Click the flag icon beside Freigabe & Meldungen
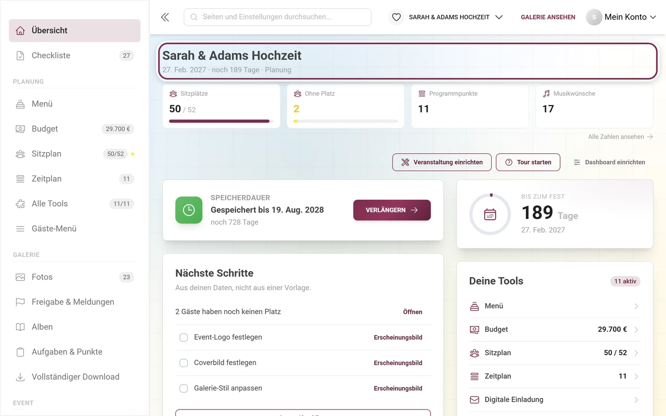Screen dimensions: 666x416 20,302
